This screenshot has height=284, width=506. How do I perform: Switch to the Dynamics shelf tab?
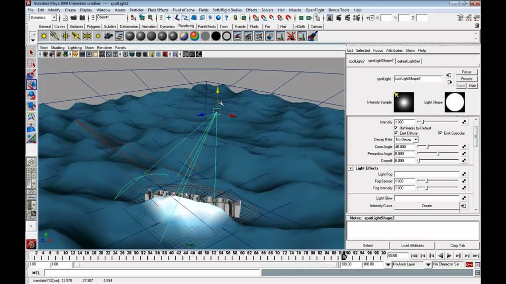pyautogui.click(x=167, y=27)
